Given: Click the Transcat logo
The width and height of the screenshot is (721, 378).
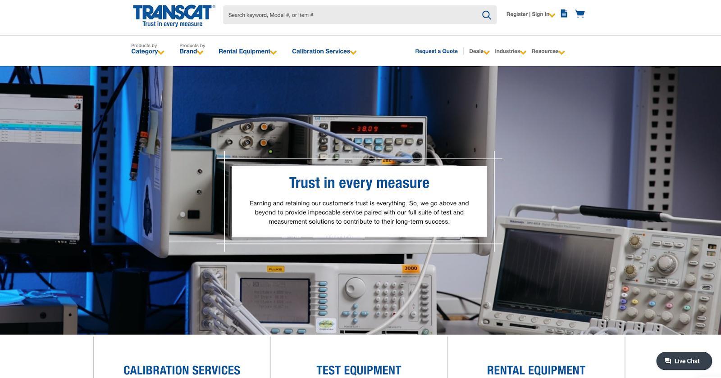Looking at the screenshot, I should point(173,16).
